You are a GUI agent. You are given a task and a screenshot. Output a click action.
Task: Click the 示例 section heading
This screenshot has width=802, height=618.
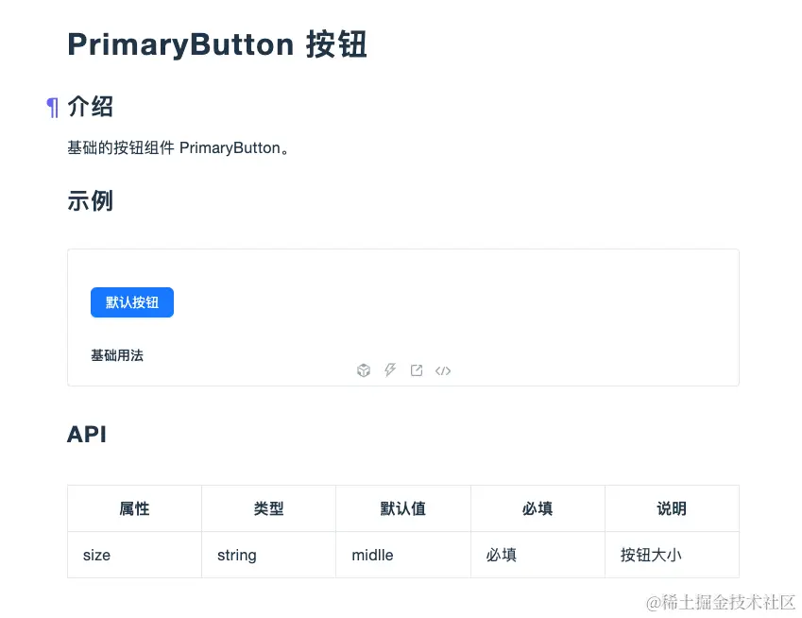pos(91,200)
